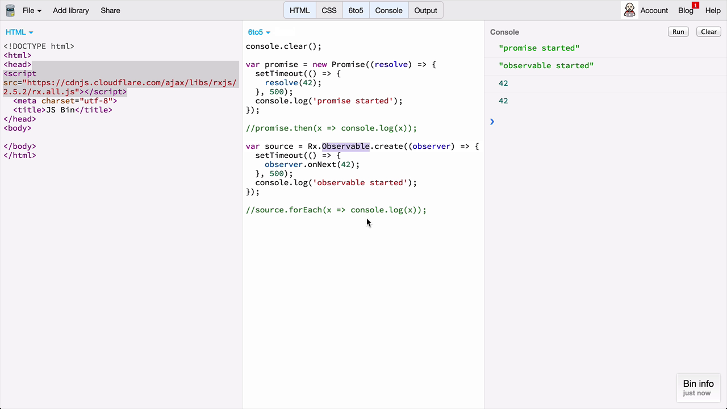Toggle the CSS panel tab
Screen dimensions: 727x409
tap(329, 10)
